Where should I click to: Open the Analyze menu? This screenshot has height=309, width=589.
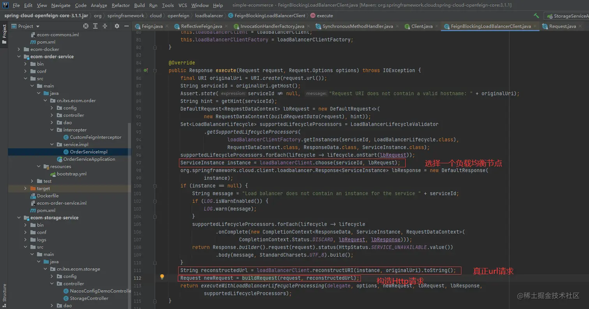click(x=99, y=5)
